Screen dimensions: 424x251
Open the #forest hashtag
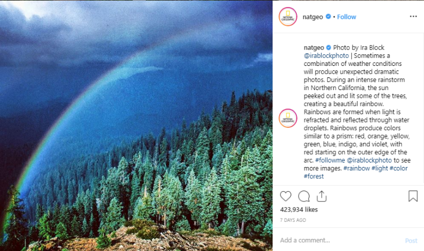point(314,176)
